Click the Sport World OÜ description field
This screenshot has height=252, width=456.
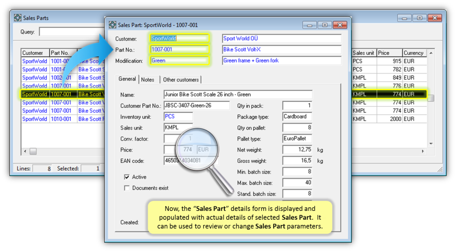(x=281, y=38)
